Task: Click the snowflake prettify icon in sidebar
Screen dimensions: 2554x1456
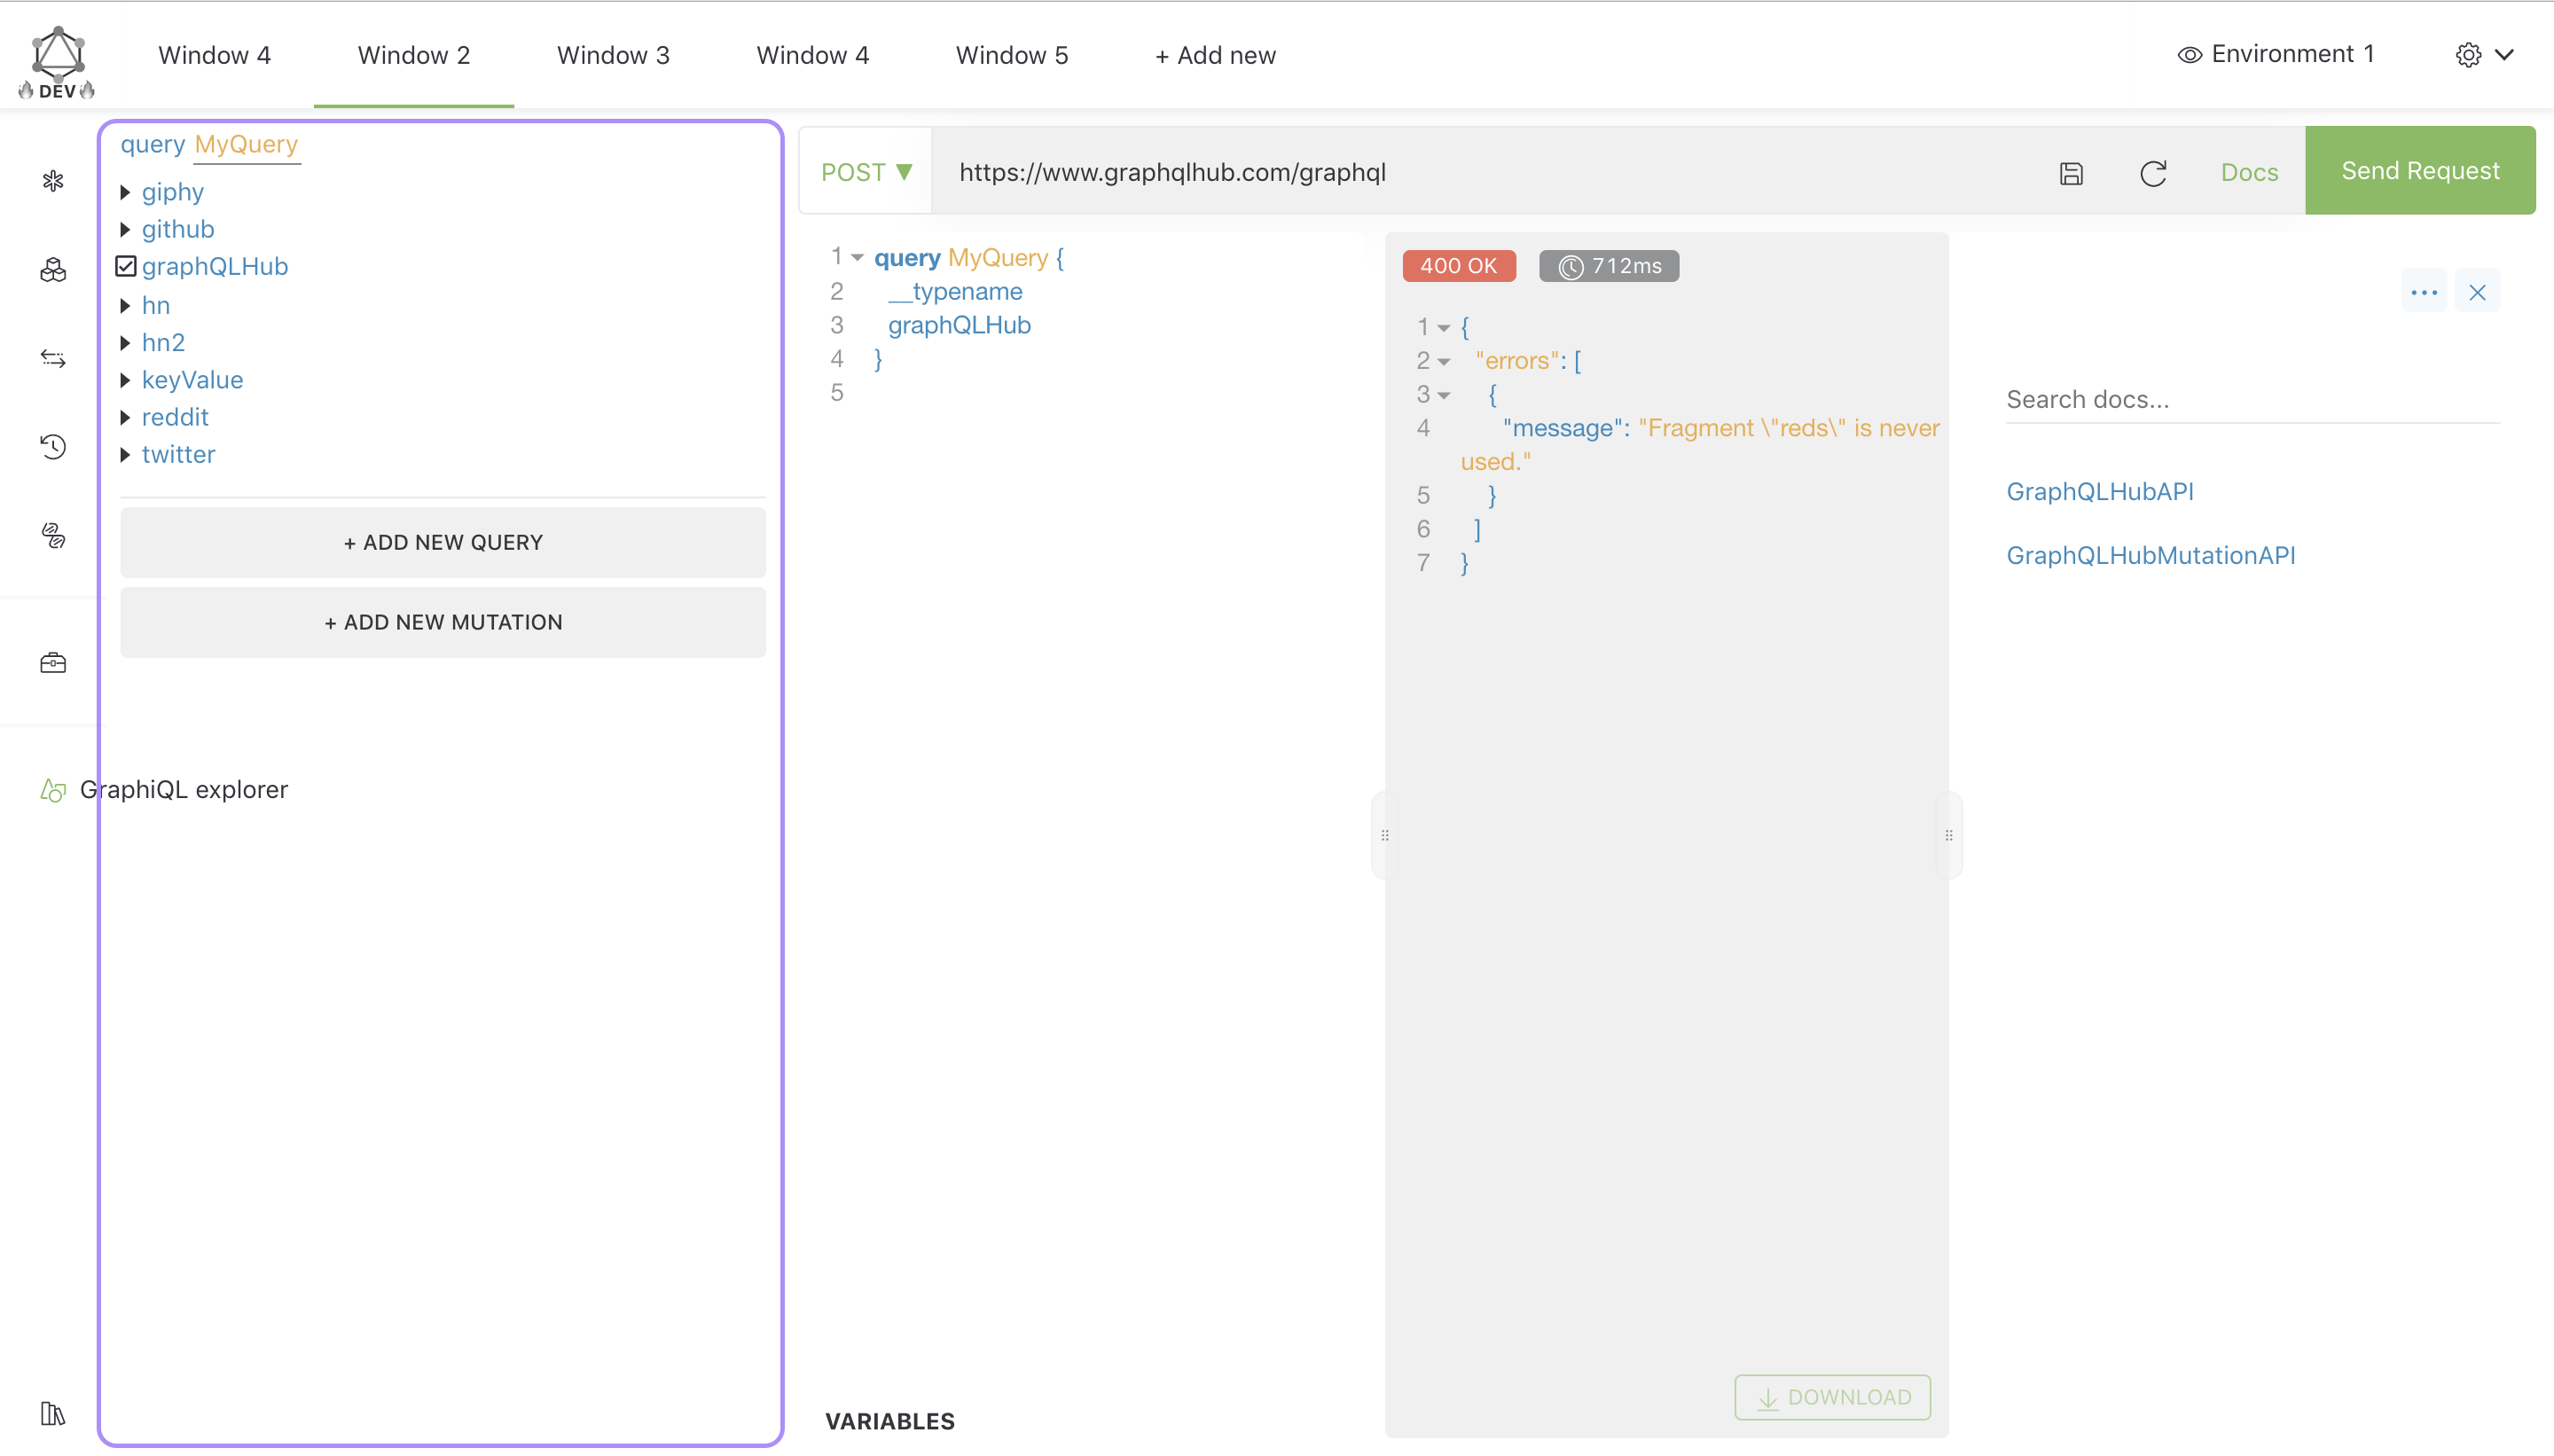Action: click(x=53, y=181)
